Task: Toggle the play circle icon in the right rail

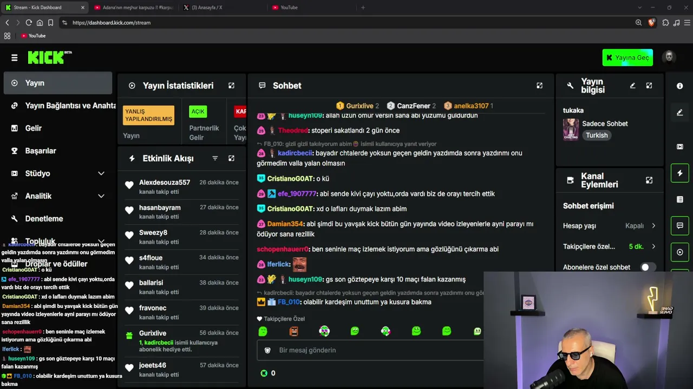Action: tap(680, 252)
